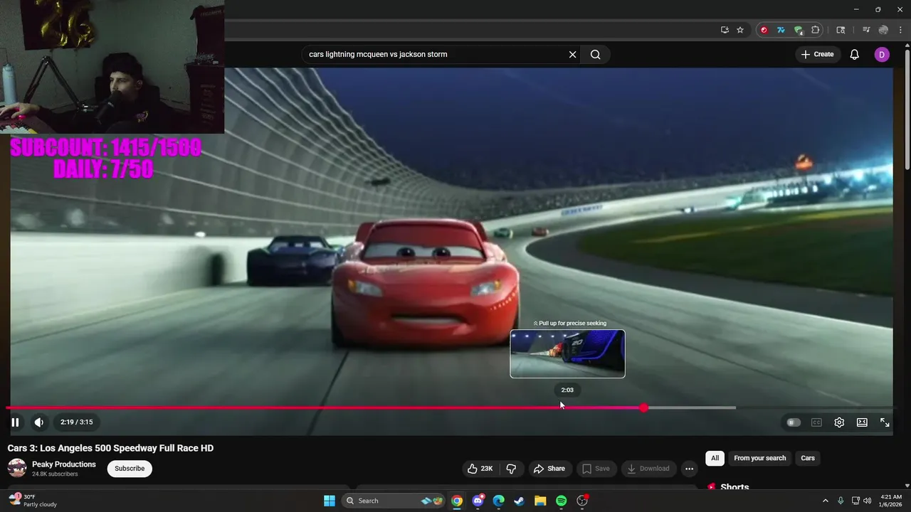Image resolution: width=911 pixels, height=512 pixels.
Task: Open the video player settings gear
Action: point(839,422)
